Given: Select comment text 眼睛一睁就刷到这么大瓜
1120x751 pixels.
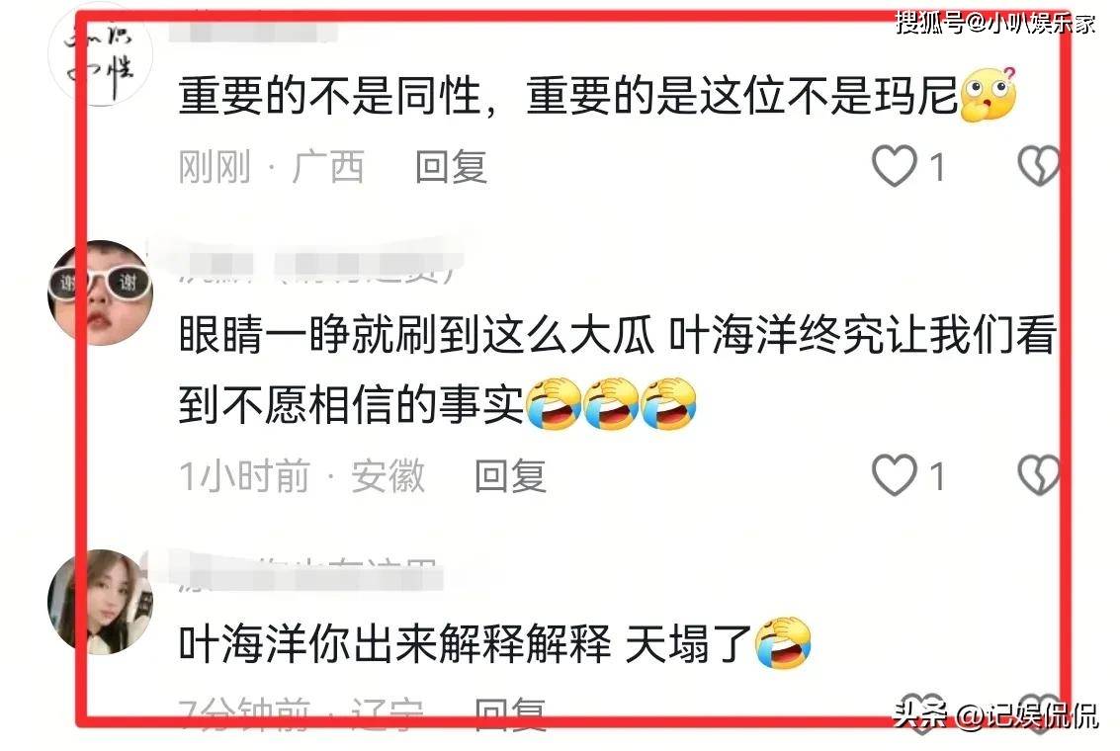Looking at the screenshot, I should pos(416,334).
